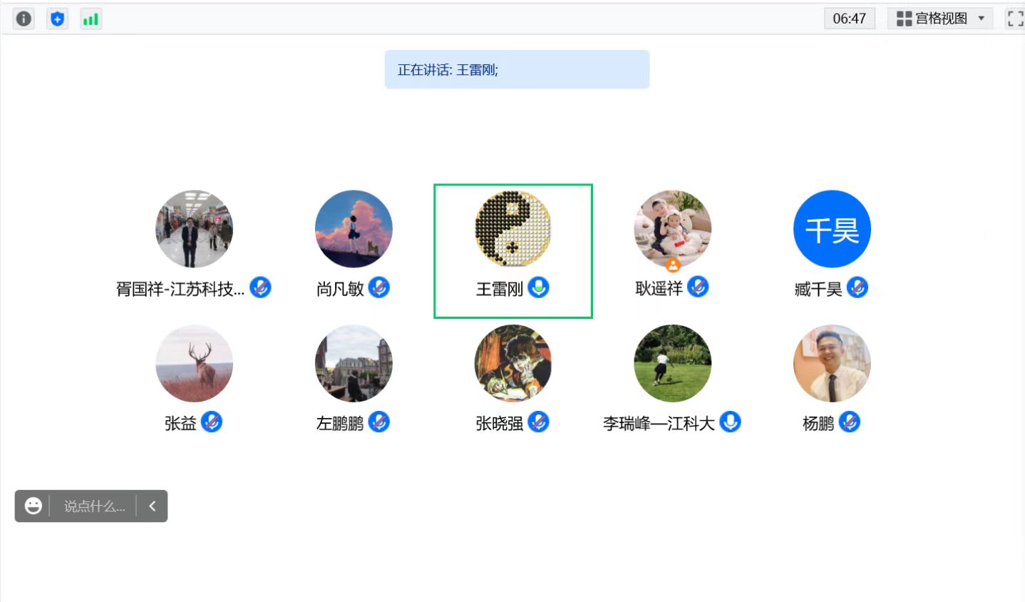
Task: Click the dropdown arrow beside 宫格视图
Action: 982,19
